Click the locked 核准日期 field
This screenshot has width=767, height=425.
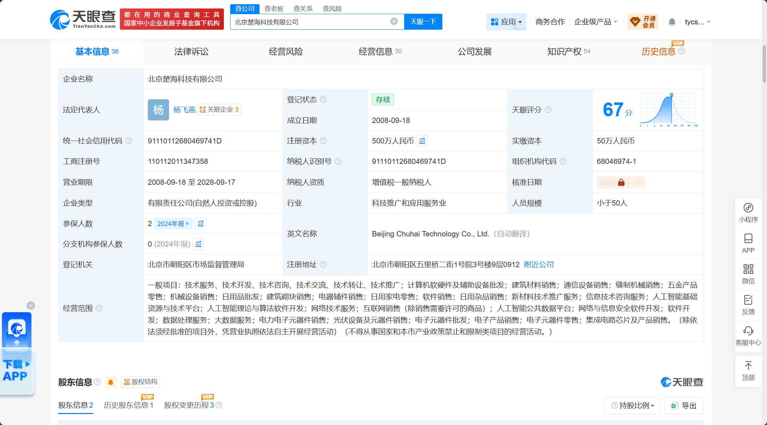[x=621, y=182]
